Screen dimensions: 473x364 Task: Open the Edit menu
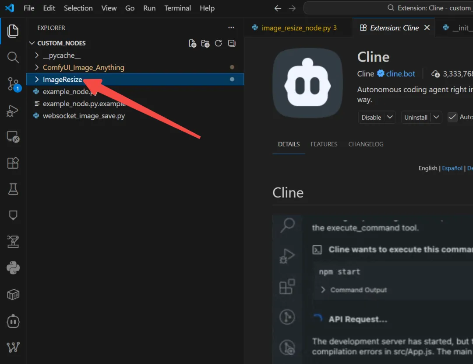(49, 8)
